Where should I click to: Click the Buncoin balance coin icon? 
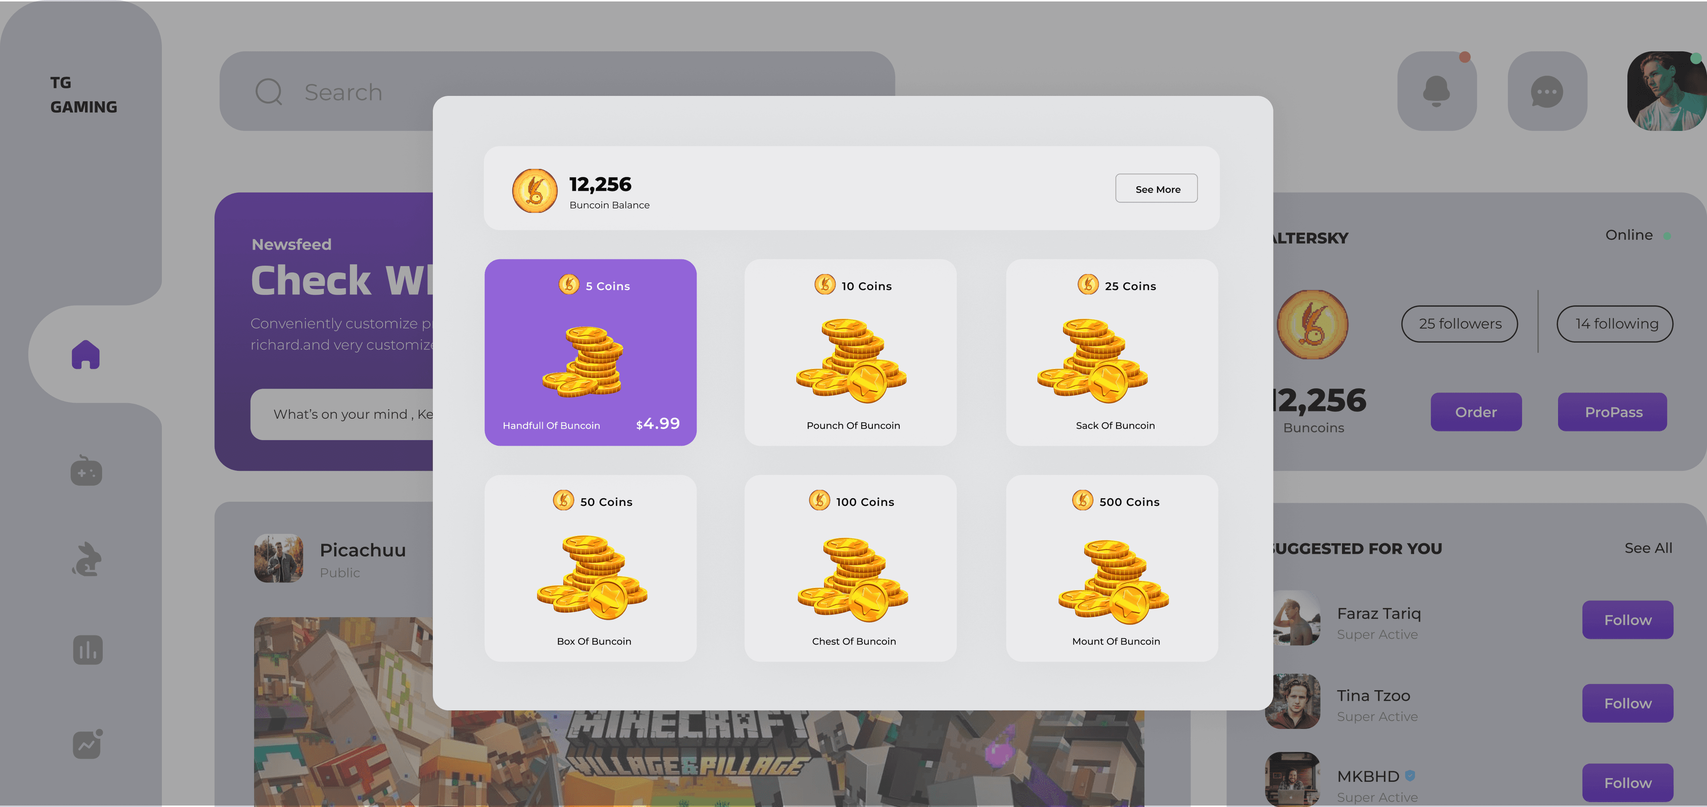pos(535,191)
